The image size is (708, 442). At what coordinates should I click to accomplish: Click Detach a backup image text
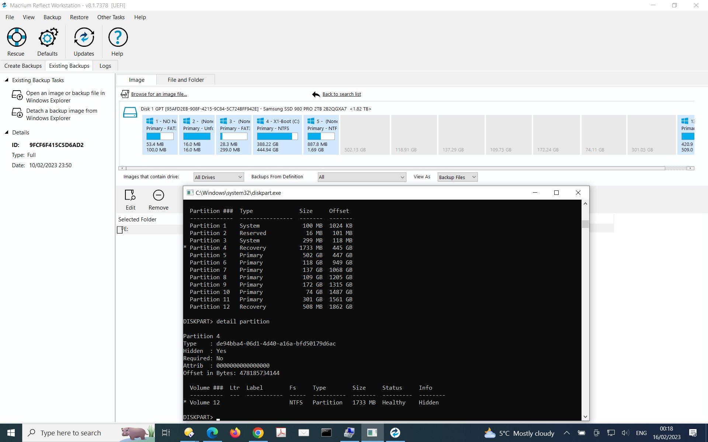62,115
